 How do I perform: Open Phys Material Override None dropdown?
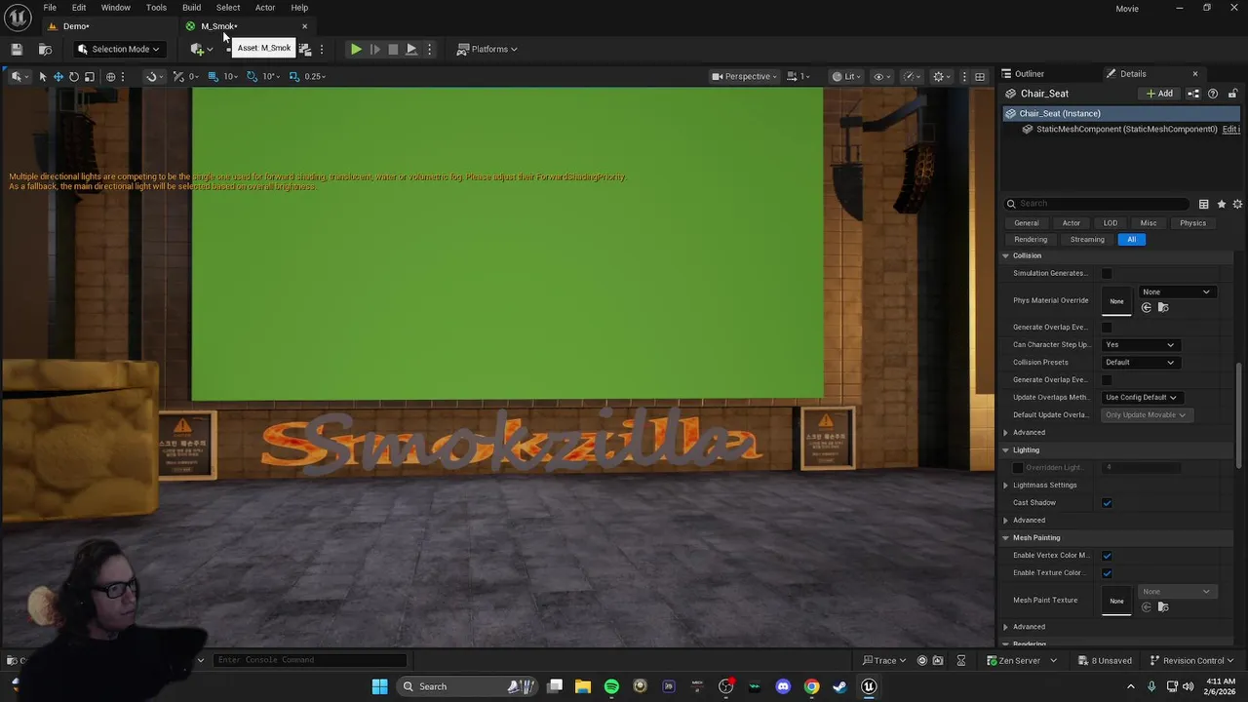[1177, 292]
